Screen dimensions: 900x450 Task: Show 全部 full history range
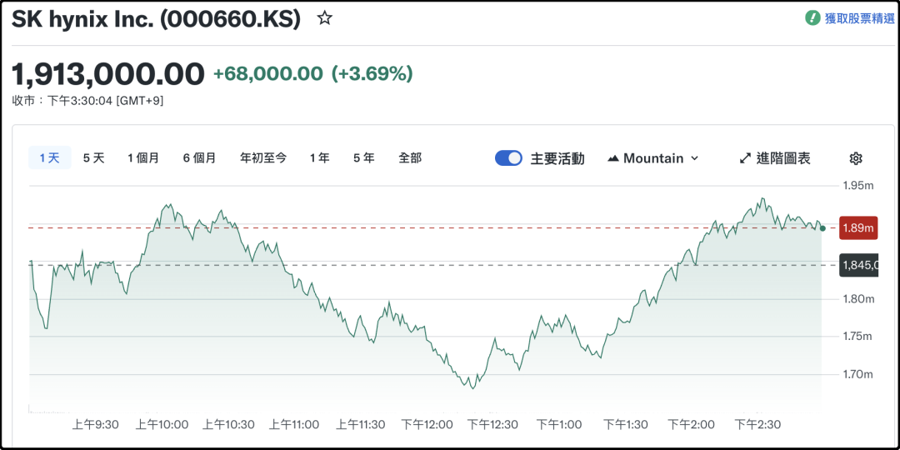pyautogui.click(x=410, y=157)
